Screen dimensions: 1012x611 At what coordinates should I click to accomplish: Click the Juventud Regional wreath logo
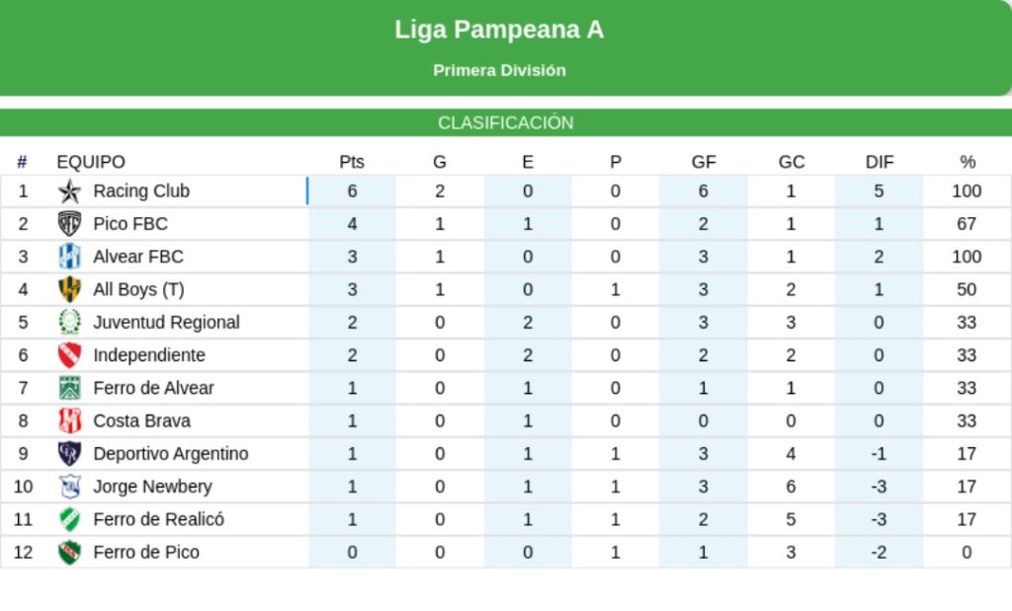tap(69, 322)
